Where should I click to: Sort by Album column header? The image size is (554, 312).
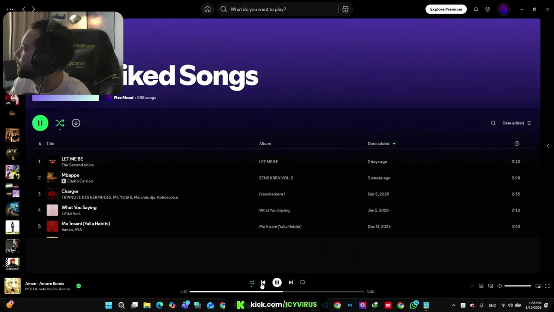[x=265, y=143]
